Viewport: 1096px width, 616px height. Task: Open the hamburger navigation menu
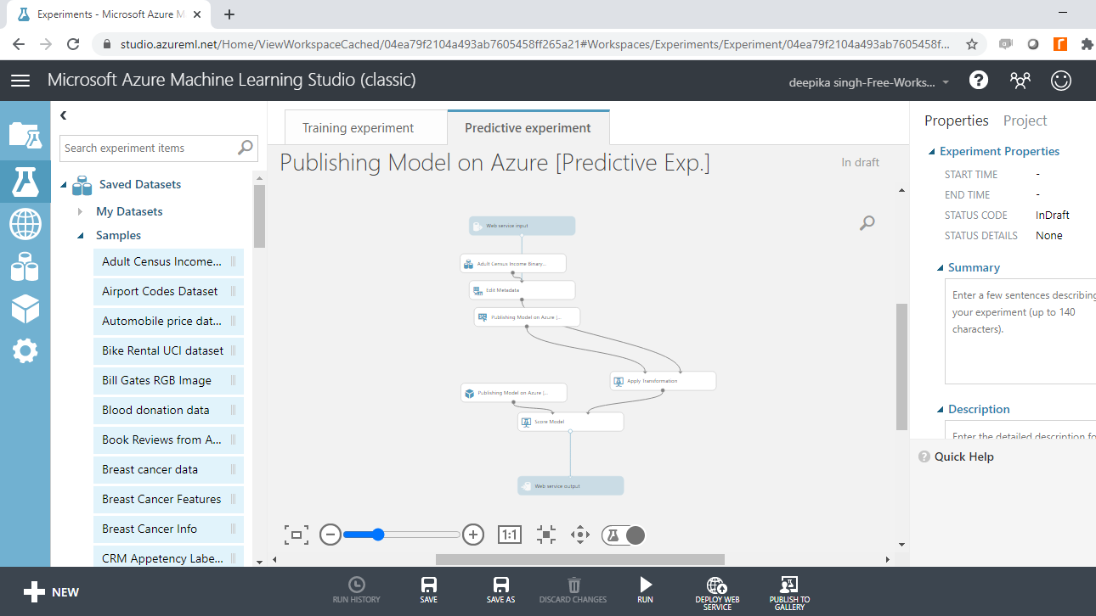[20, 81]
